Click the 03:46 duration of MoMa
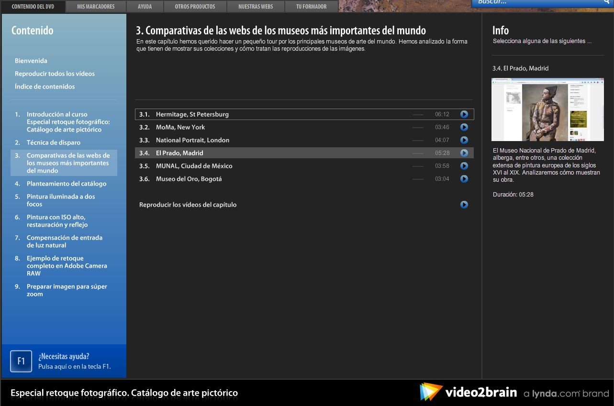 [442, 127]
